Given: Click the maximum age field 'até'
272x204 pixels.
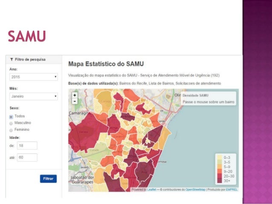Looking at the screenshot, I should [x=27, y=158].
